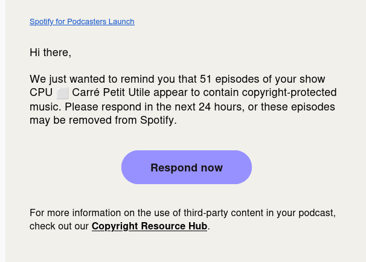Open the Copyright Resource Hub link
This screenshot has width=366, height=262.
(149, 226)
